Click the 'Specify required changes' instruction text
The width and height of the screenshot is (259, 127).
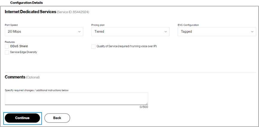(37, 90)
